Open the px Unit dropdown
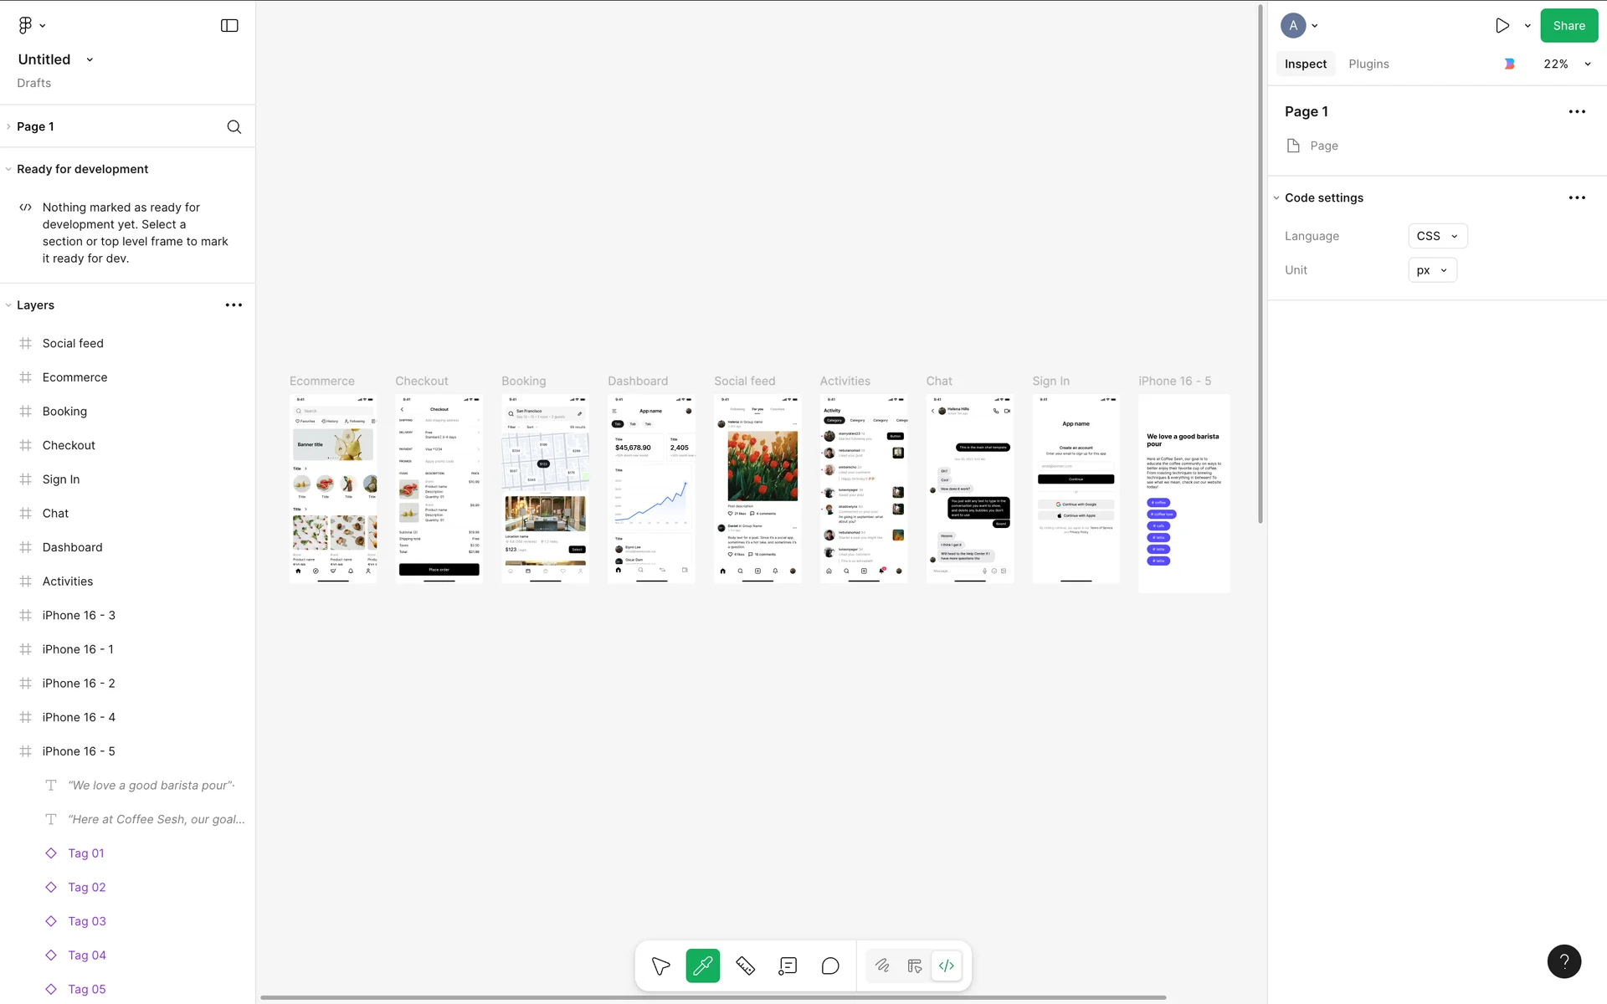The image size is (1607, 1004). coord(1432,270)
